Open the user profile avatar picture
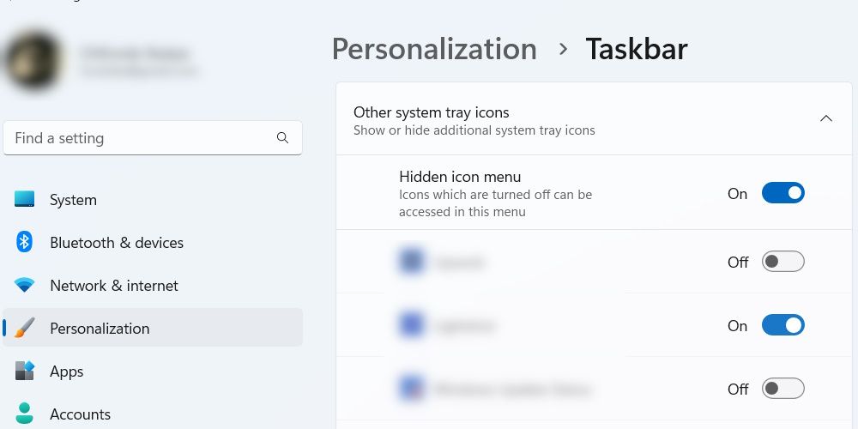 33,60
